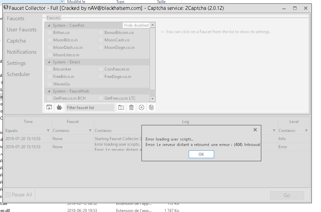Collapse the System - FaucetHub group
The height and width of the screenshot is (212, 321).
49,91
